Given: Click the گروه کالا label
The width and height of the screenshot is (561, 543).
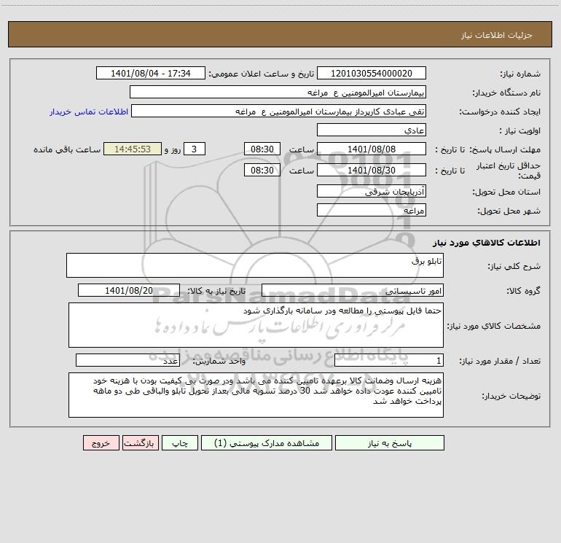Looking at the screenshot, I should click(x=523, y=291).
